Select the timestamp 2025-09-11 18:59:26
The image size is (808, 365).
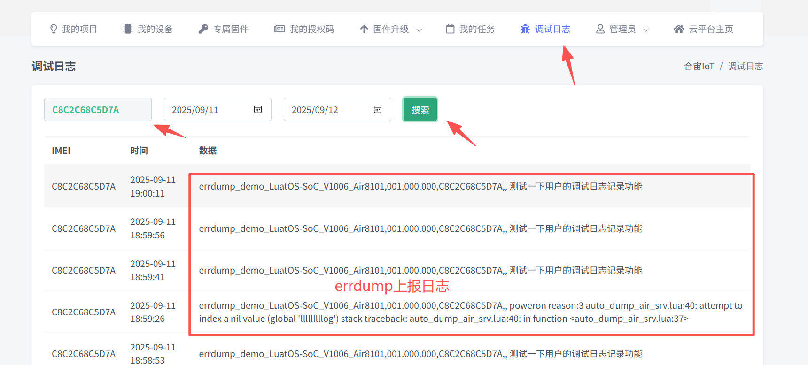coord(153,312)
